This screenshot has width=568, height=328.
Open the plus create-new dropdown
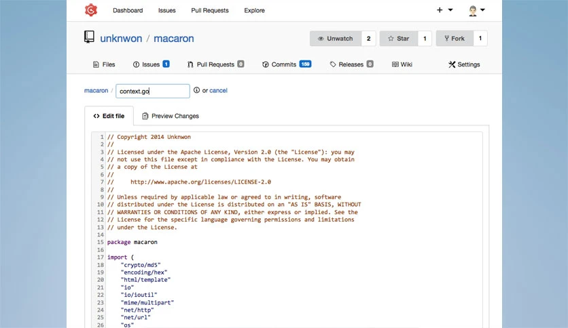pyautogui.click(x=444, y=10)
